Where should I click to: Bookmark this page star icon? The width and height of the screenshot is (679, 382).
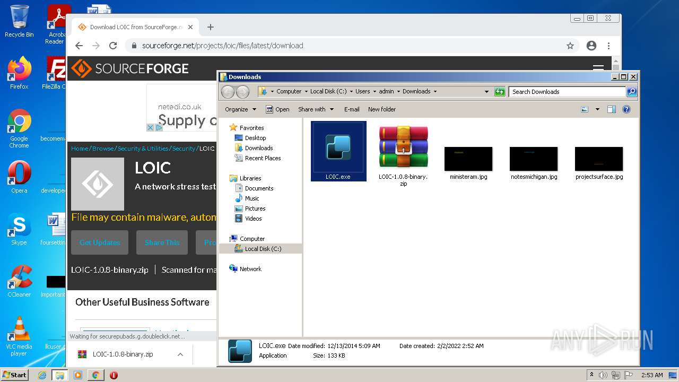tap(570, 46)
